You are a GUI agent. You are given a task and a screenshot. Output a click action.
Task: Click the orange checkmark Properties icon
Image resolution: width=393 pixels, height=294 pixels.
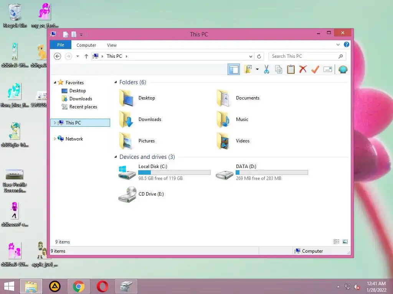(x=315, y=69)
